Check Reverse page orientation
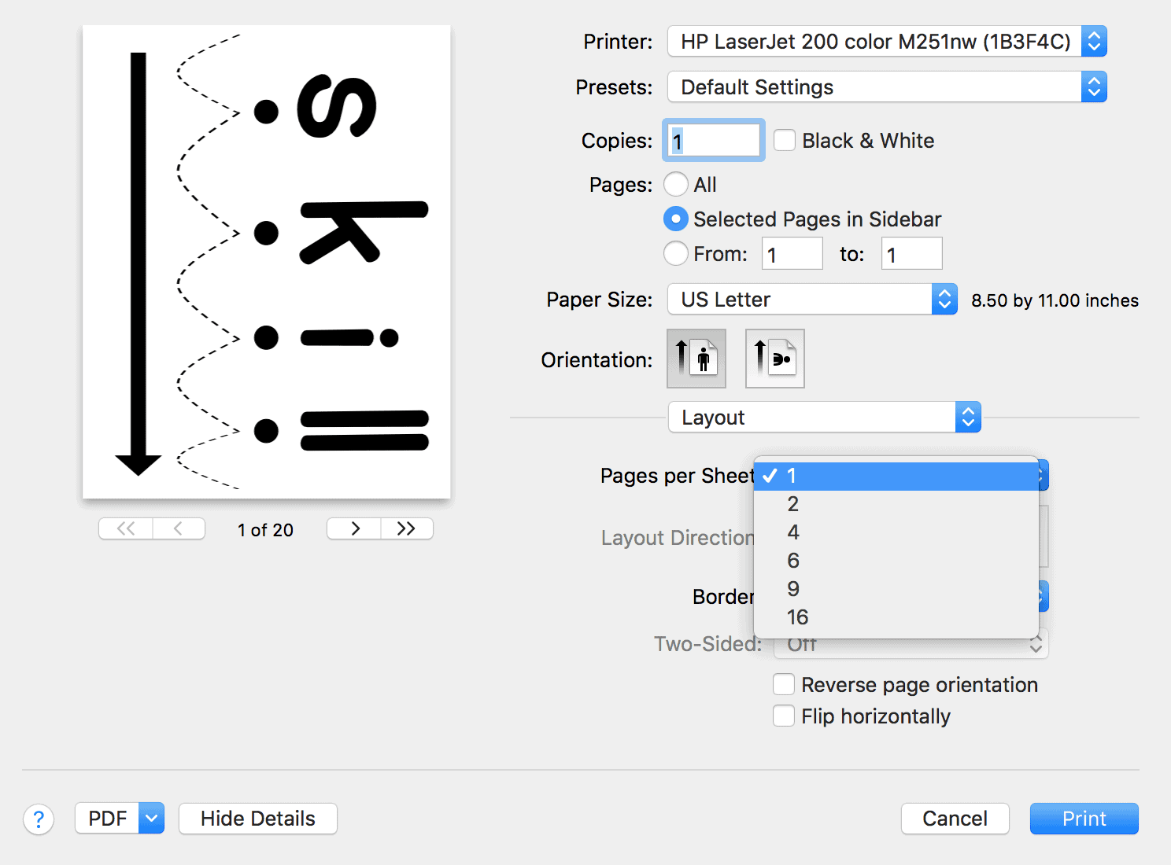The image size is (1171, 865). (x=784, y=685)
